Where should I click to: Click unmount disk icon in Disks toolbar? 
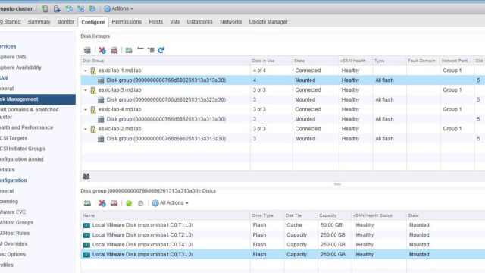[x=114, y=203]
